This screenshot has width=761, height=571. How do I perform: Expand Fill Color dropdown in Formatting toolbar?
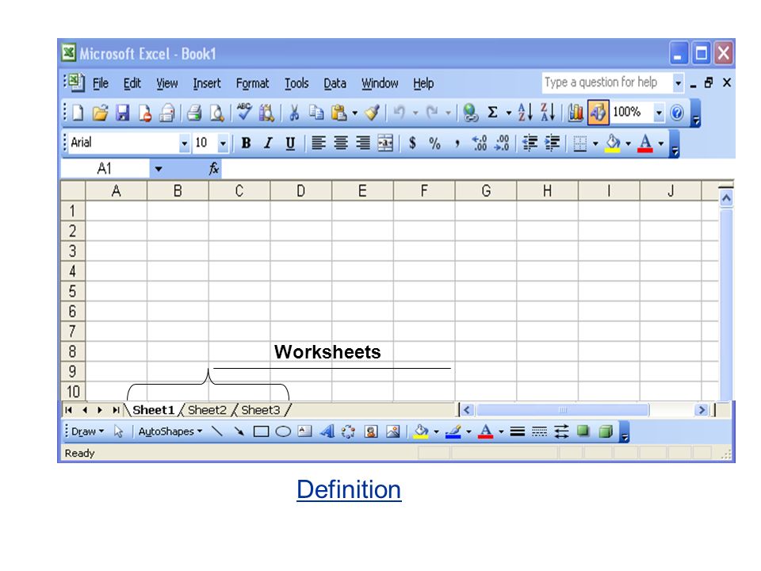(x=628, y=144)
